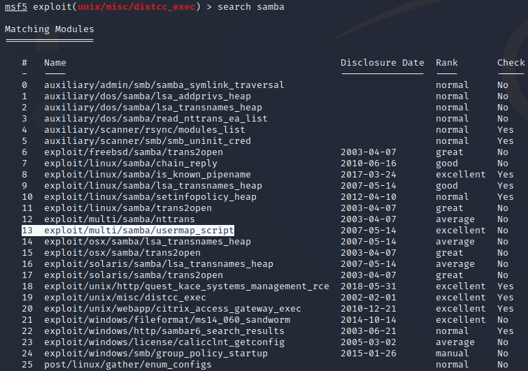Select exploit/linux/samba/trans2open module name
The height and width of the screenshot is (371, 528).
click(128, 208)
